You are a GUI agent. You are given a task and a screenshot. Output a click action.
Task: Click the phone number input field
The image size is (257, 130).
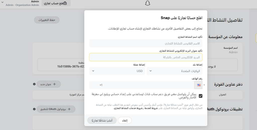point(142,85)
